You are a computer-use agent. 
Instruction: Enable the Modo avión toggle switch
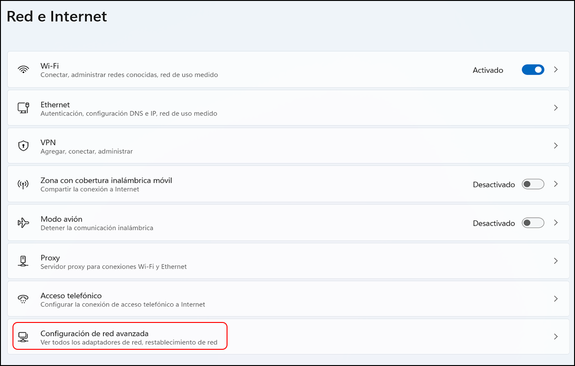pyautogui.click(x=533, y=223)
